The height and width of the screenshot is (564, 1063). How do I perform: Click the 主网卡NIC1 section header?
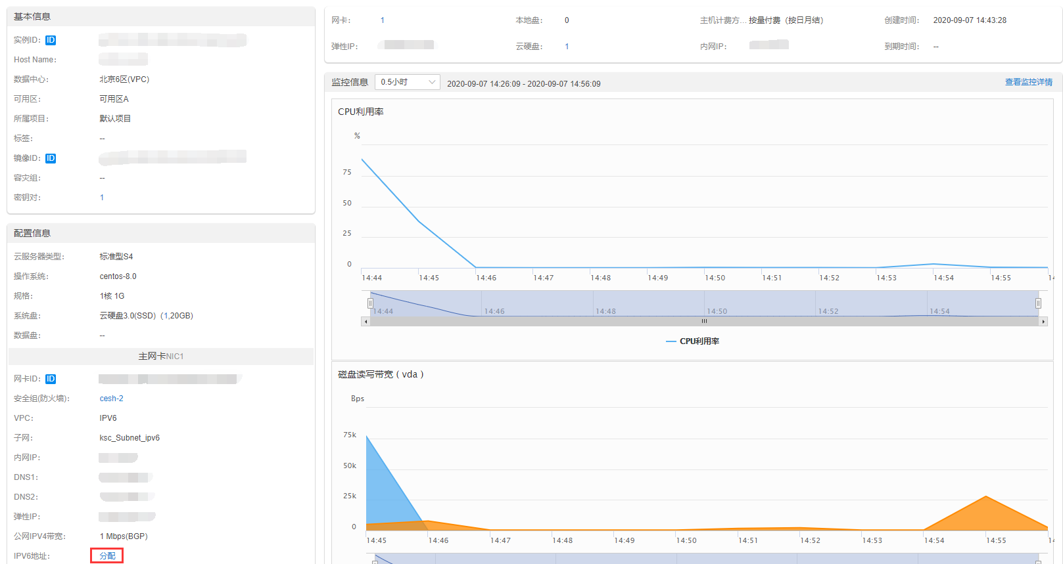click(x=161, y=357)
